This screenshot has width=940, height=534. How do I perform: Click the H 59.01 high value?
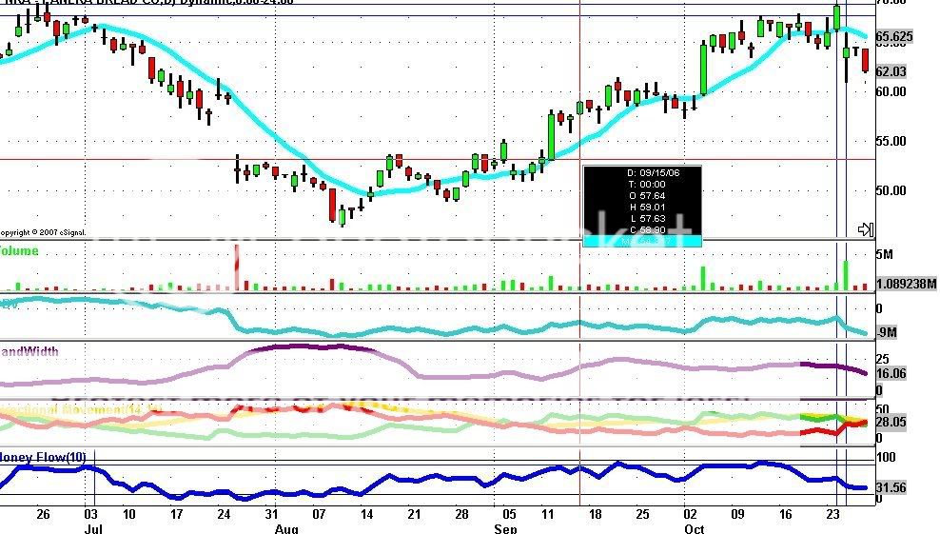click(648, 207)
